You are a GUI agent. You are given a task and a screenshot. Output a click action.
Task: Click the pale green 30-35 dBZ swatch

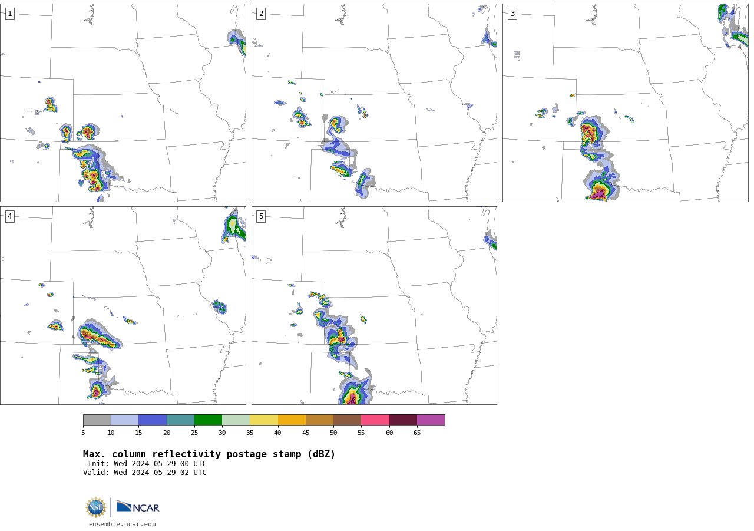[236, 420]
